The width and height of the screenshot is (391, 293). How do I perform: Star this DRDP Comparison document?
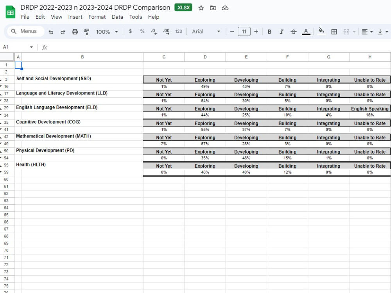pyautogui.click(x=201, y=8)
